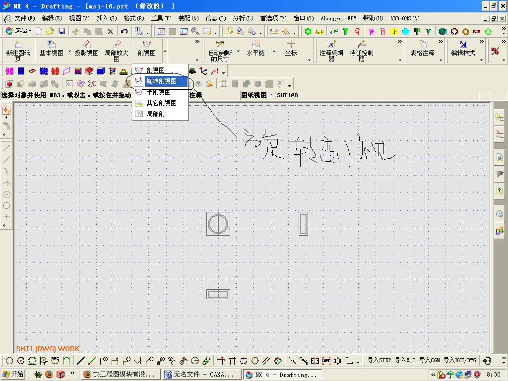
Task: Click the circle sketch tool in left bar
Action: (7, 194)
